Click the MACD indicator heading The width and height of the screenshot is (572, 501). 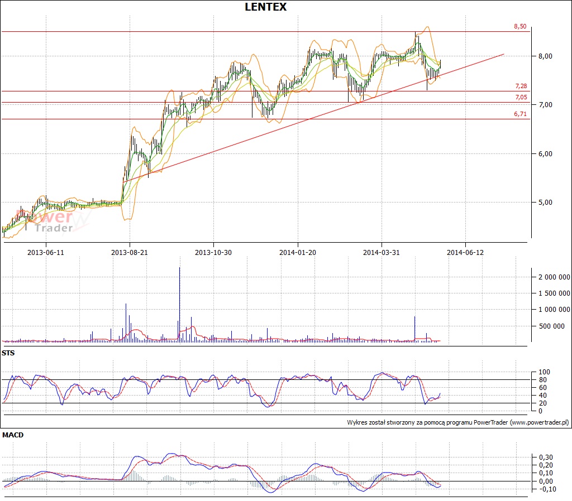(x=13, y=435)
